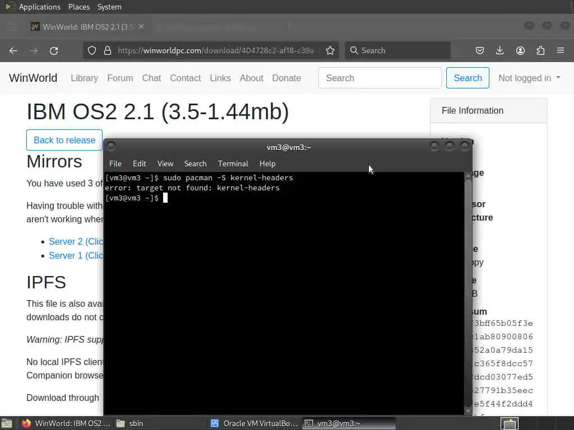This screenshot has width=574, height=430.
Task: Open the System panel menu
Action: (109, 7)
